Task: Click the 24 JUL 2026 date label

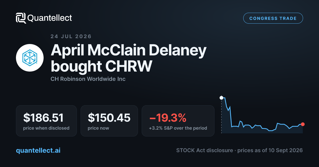Action: point(71,37)
